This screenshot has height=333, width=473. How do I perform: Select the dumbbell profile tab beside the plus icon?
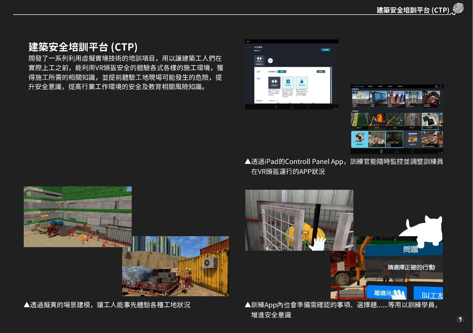pyautogui.click(x=259, y=60)
